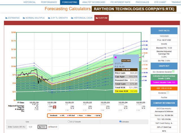Screen dimensions: 181x133
Task: Select the Normal Multiple calculator tab
Action: (34, 18)
